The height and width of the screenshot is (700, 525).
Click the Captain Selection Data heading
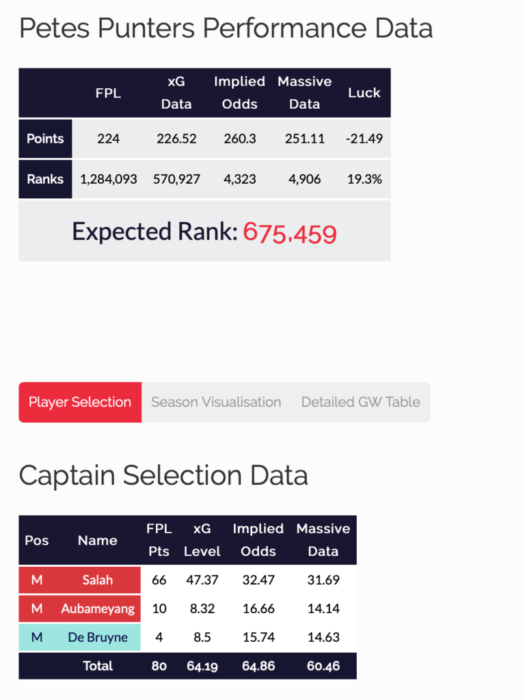coord(163,475)
